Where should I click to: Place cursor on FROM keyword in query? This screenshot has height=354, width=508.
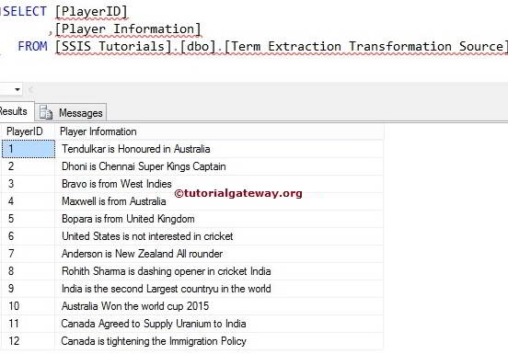(32, 46)
